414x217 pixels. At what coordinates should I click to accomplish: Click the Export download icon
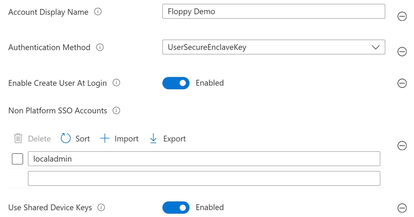153,138
